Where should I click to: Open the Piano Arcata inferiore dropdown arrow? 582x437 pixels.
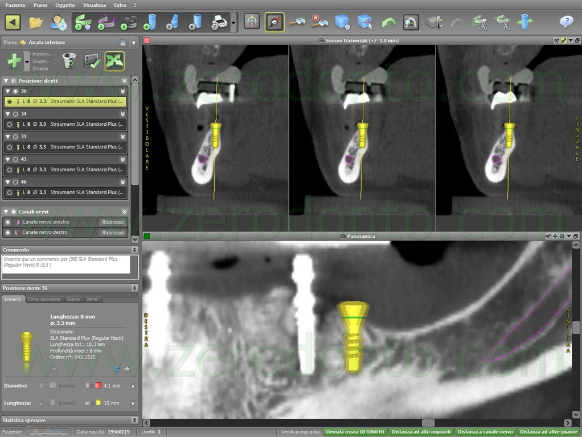click(134, 43)
